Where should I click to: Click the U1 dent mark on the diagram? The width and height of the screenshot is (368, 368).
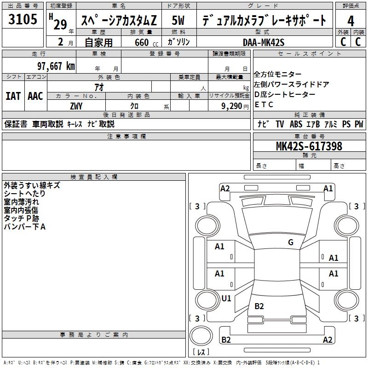pos(226,299)
